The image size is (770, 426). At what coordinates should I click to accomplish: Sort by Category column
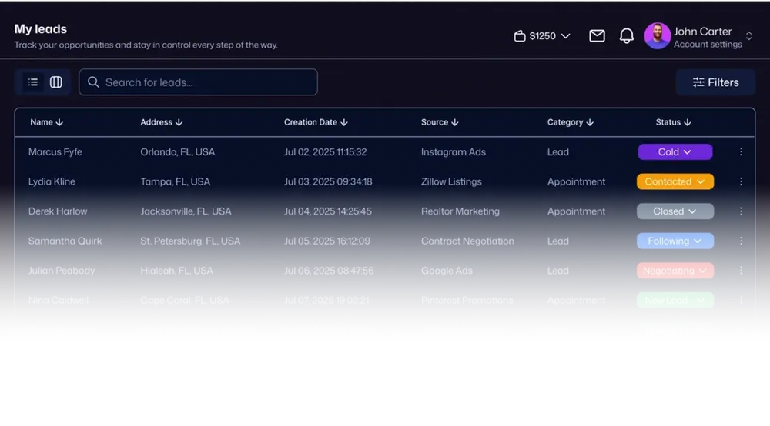click(x=571, y=122)
